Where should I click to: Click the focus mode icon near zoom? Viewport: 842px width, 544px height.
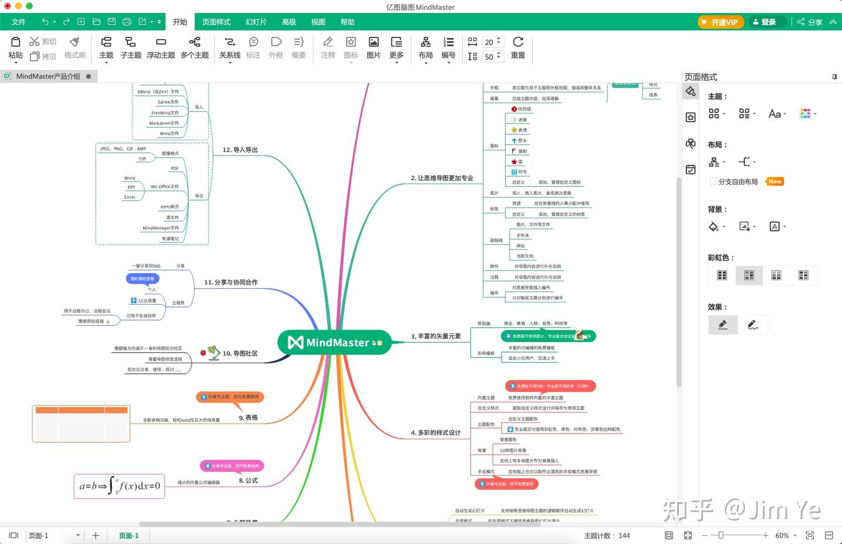pos(810,535)
